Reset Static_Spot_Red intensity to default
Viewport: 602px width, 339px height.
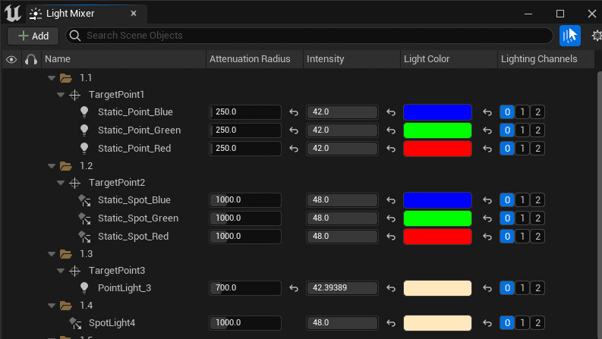coord(391,237)
